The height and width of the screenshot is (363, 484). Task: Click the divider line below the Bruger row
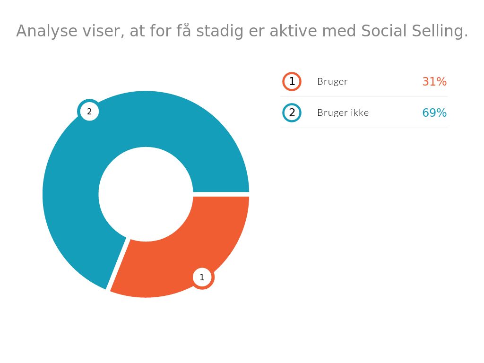point(364,97)
